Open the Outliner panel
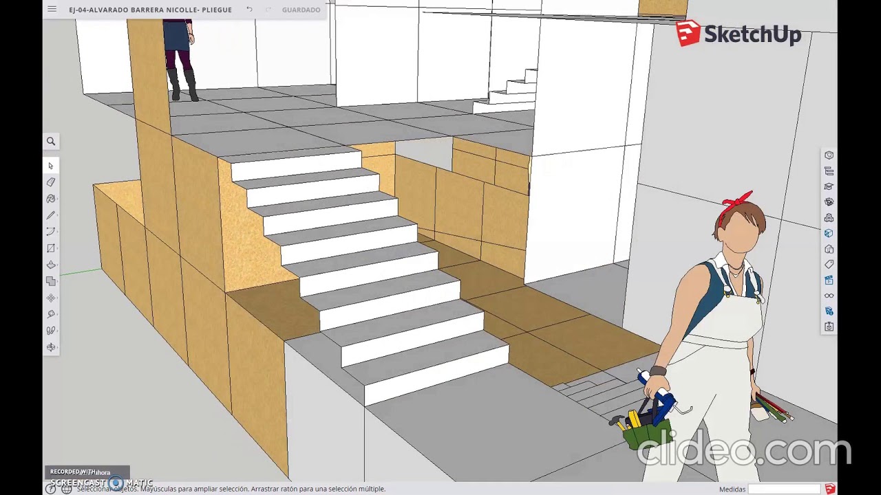Screen dimensions: 881x495 click(829, 171)
